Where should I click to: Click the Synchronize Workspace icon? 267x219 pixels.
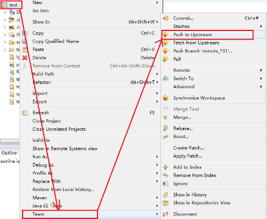(166, 98)
